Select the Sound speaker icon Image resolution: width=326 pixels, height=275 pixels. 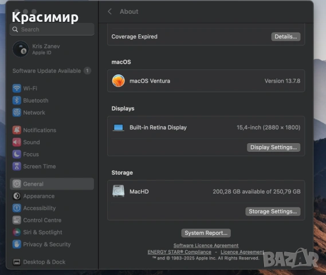pos(17,142)
